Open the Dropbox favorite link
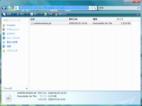The image size is (142, 106). click(x=11, y=25)
